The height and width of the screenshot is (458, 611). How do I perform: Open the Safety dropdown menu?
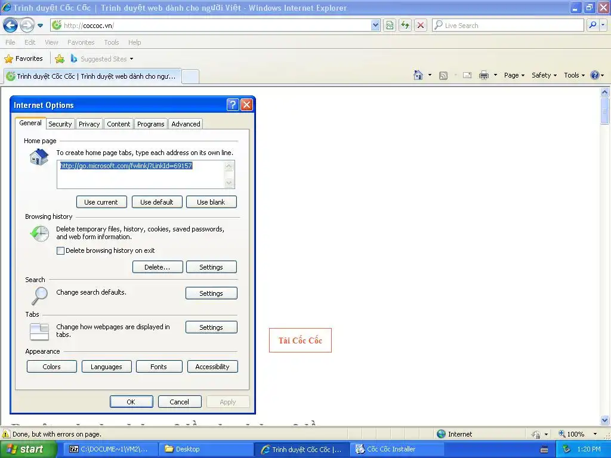544,76
